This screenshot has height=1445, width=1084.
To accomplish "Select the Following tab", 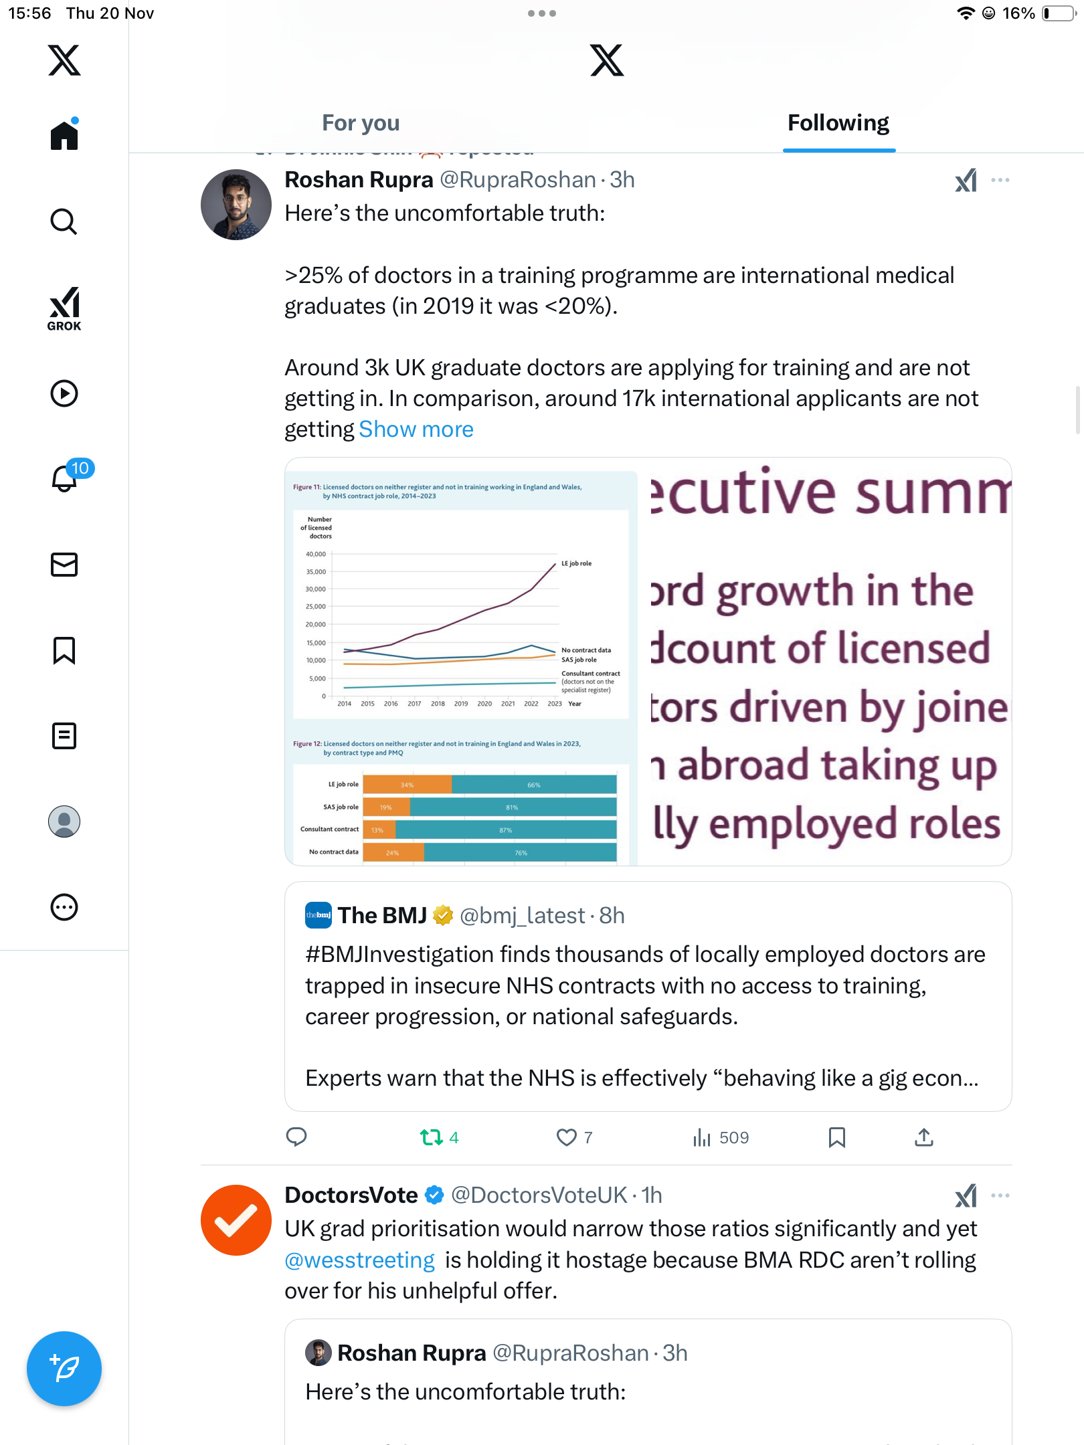I will pos(838,123).
